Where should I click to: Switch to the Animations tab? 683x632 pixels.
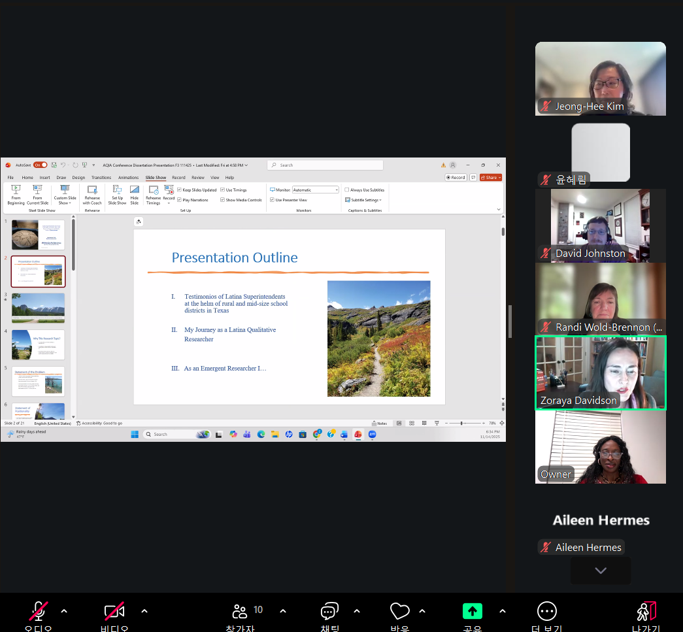point(128,177)
